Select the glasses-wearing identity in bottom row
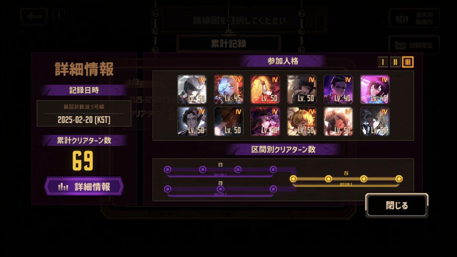The width and height of the screenshot is (457, 257). point(192,121)
